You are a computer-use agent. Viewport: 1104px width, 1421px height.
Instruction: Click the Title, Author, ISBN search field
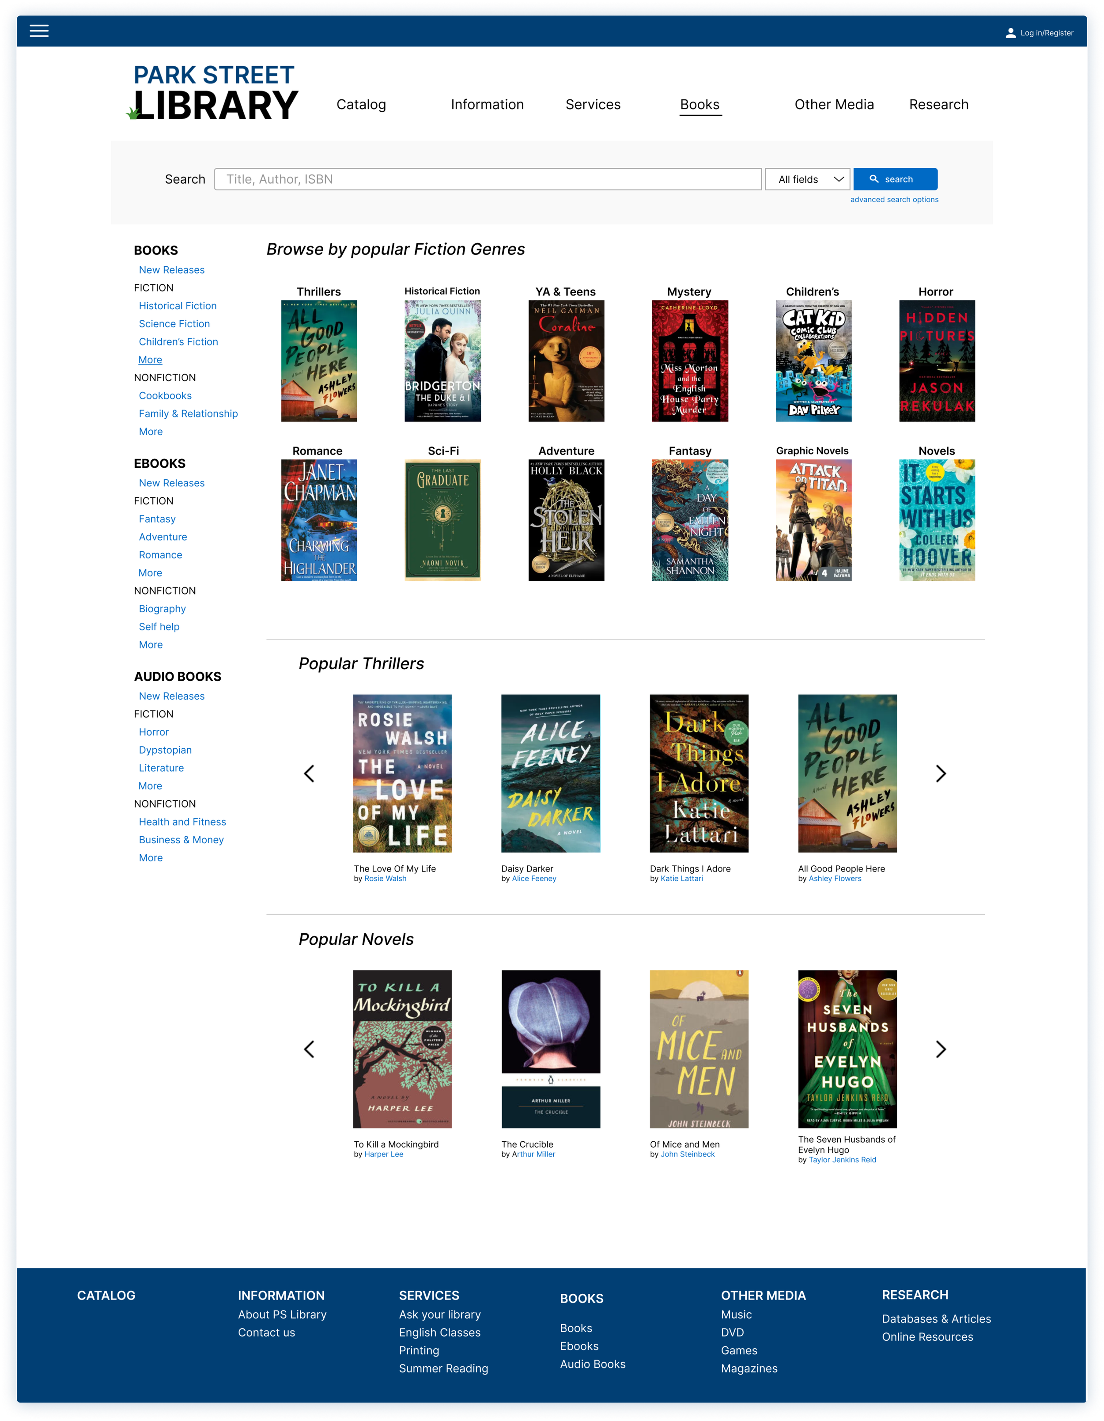tap(487, 179)
